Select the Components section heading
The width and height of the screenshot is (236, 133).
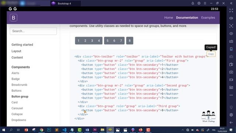21,67
